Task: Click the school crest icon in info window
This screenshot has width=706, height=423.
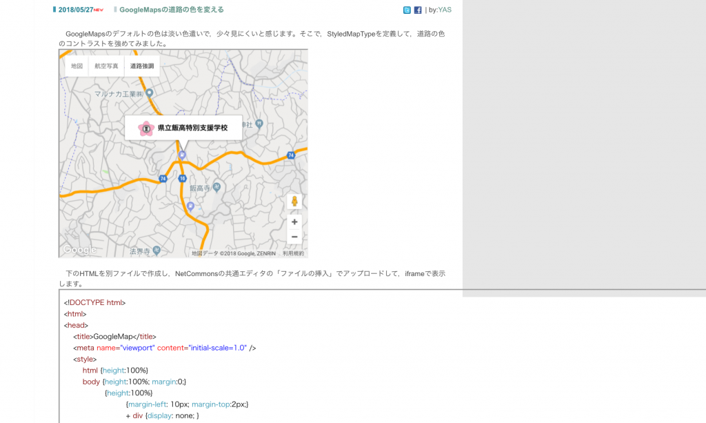Action: (x=146, y=128)
